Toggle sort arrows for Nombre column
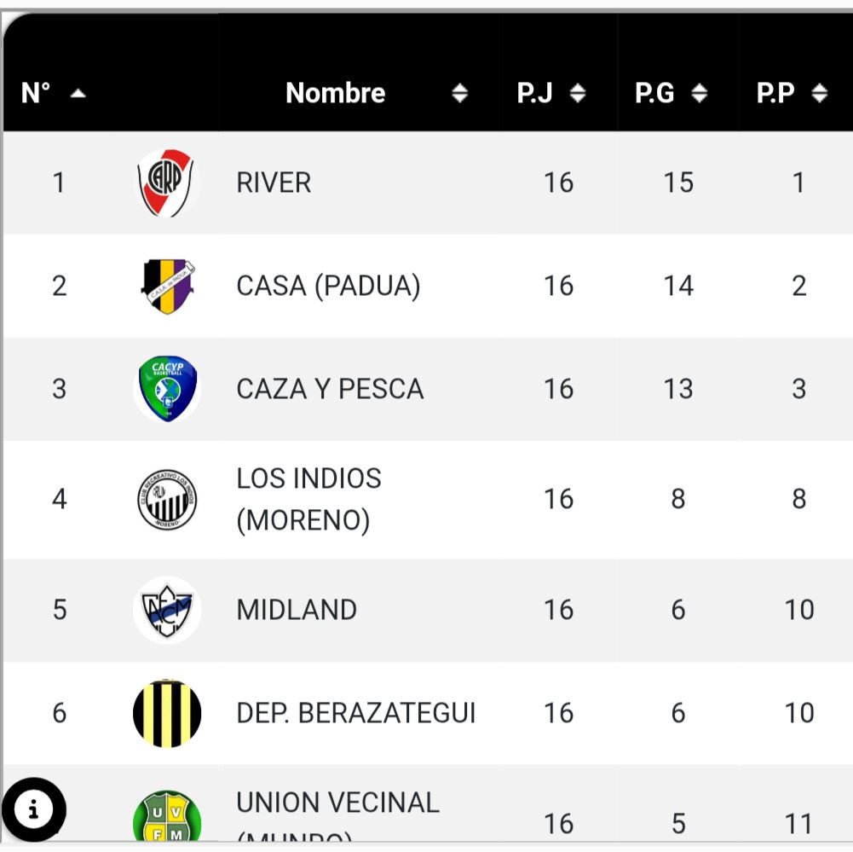This screenshot has height=852, width=853. [x=459, y=93]
